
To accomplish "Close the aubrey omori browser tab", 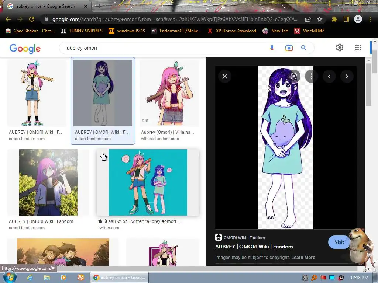I will pyautogui.click(x=86, y=6).
